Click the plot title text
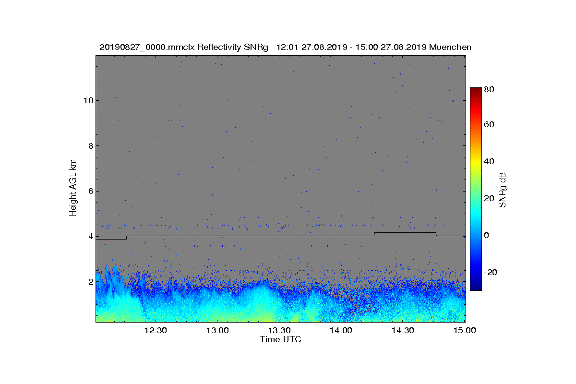The image size is (576, 384). pos(285,47)
